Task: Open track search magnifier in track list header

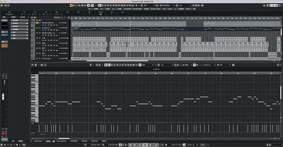Action: 69,18
